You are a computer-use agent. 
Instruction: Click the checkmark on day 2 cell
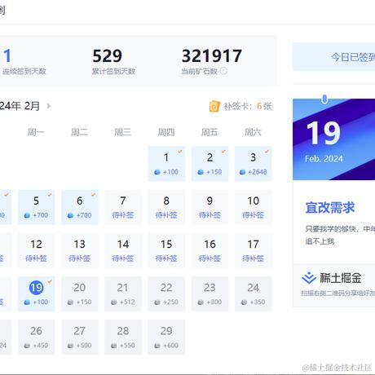click(x=223, y=152)
